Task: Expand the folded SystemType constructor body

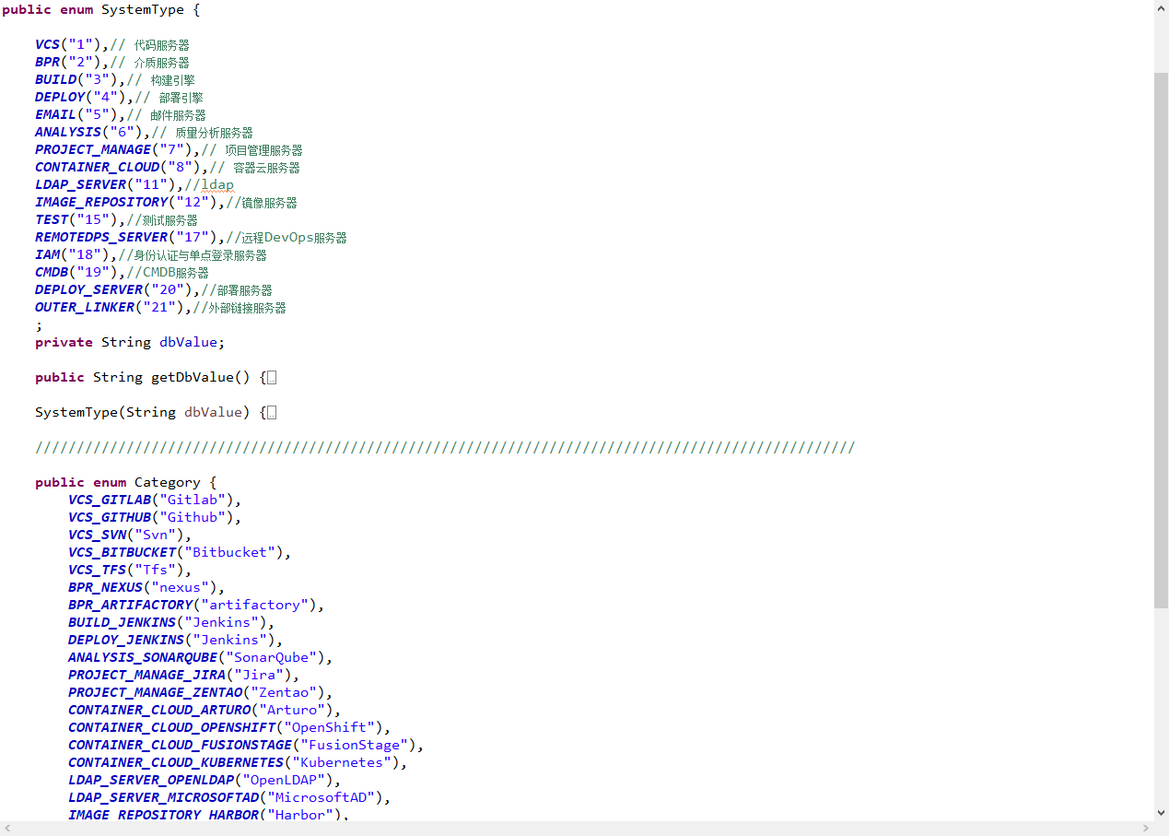Action: (x=271, y=413)
